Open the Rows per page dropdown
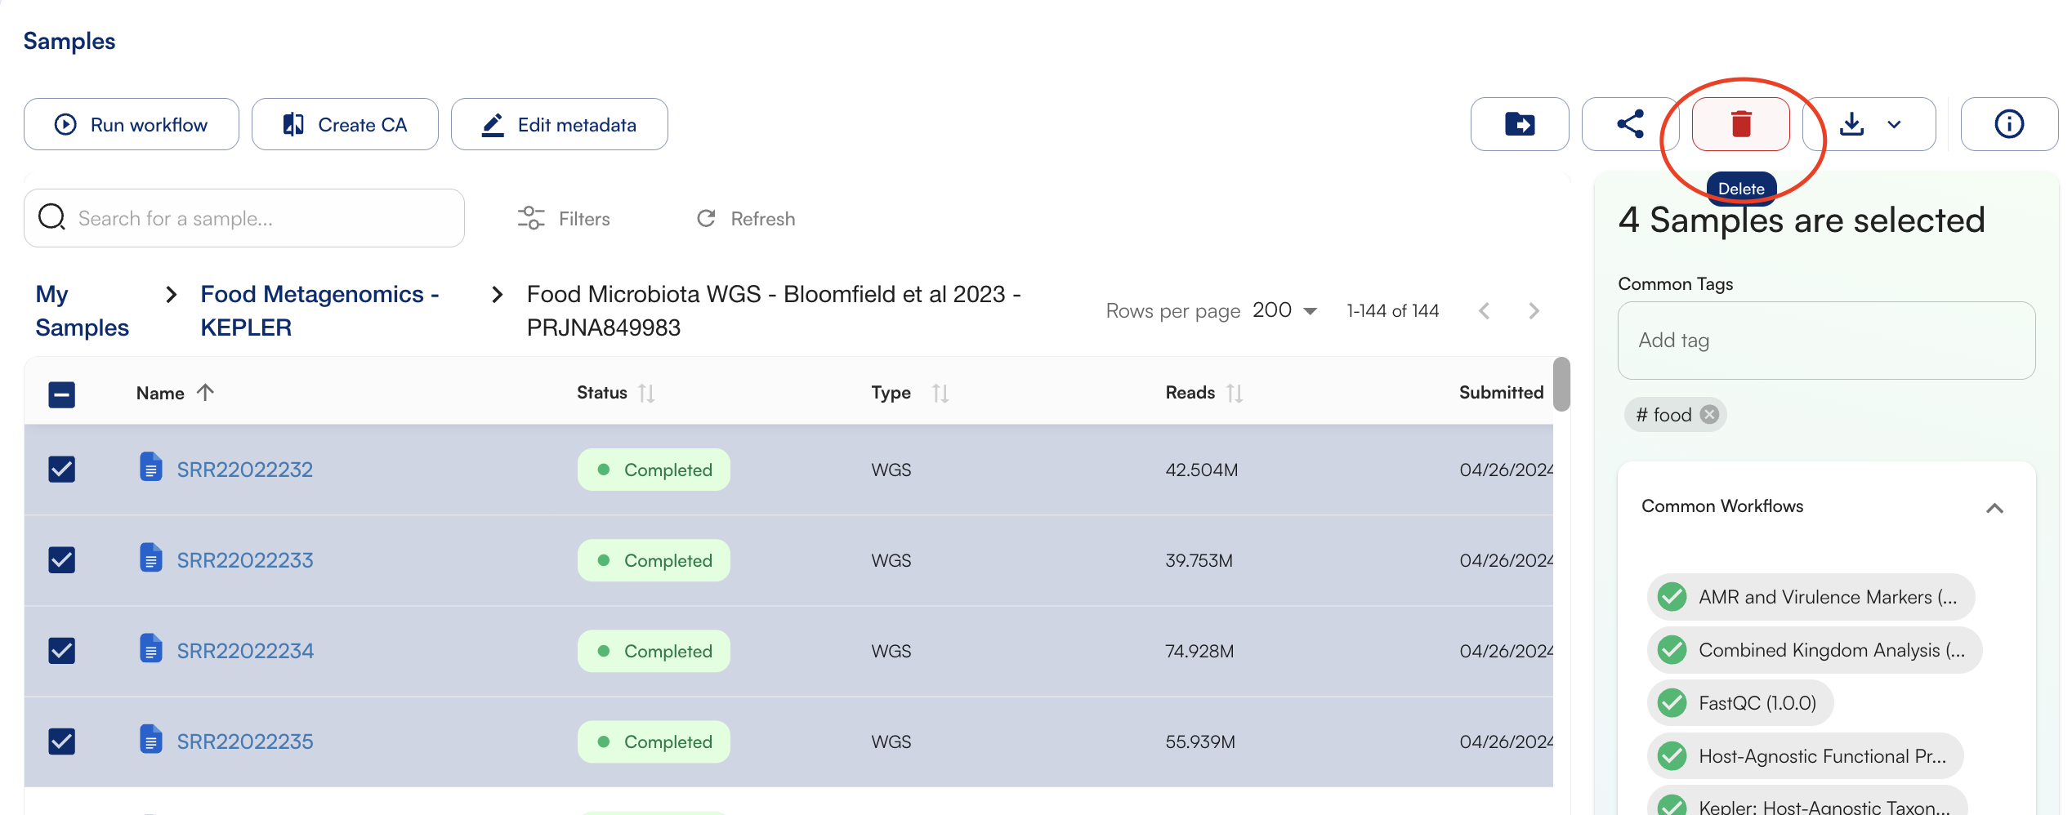This screenshot has width=2072, height=815. click(x=1285, y=311)
